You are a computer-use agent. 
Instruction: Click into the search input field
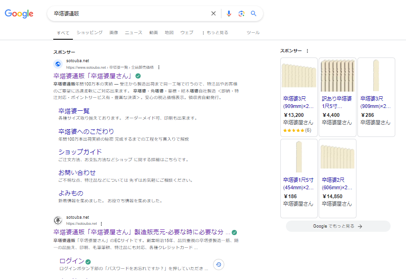coord(129,14)
